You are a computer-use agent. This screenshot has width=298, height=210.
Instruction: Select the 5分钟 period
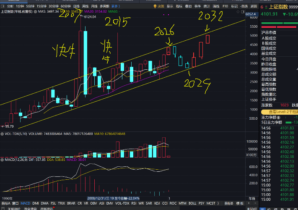[30, 6]
